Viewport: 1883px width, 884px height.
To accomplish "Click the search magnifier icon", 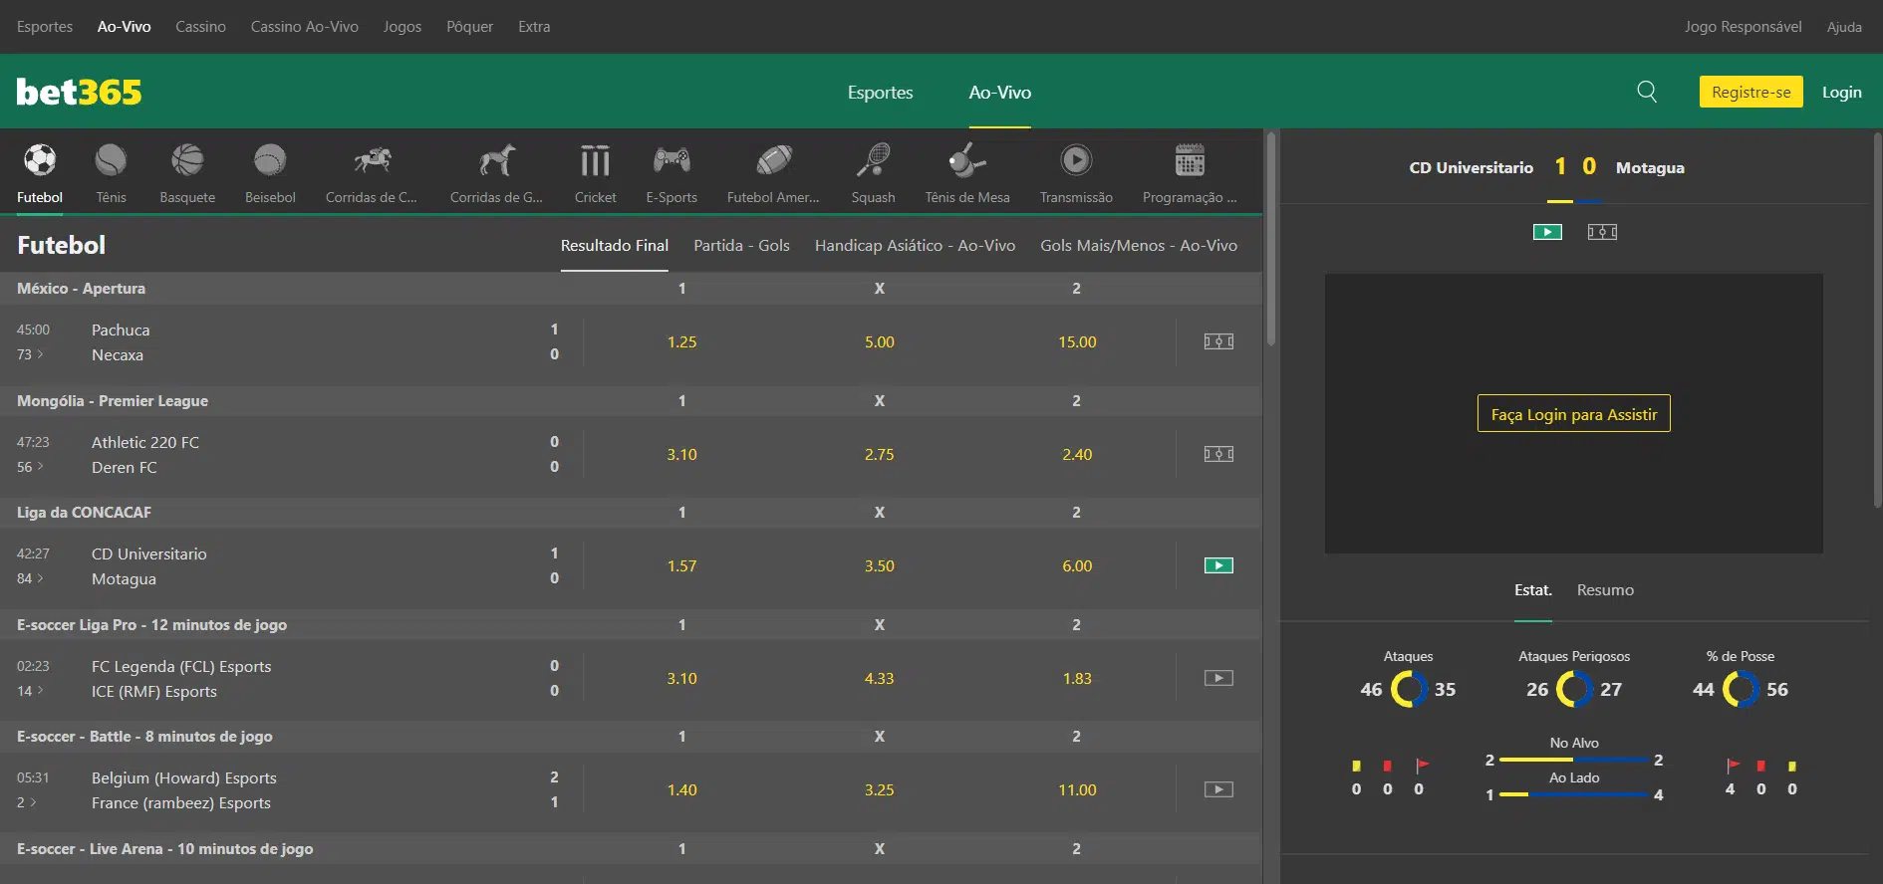I will pos(1647,92).
